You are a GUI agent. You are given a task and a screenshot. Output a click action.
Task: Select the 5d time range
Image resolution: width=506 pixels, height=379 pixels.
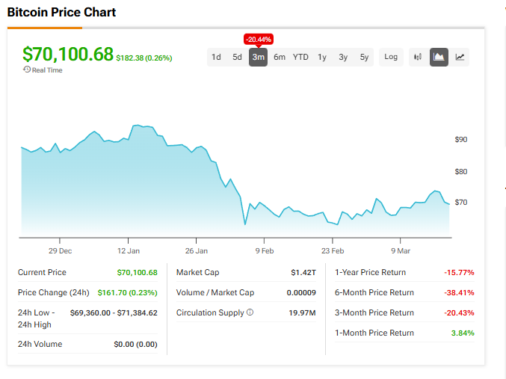pos(237,57)
